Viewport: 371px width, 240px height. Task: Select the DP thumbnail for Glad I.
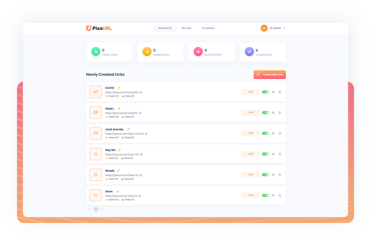coord(95,113)
